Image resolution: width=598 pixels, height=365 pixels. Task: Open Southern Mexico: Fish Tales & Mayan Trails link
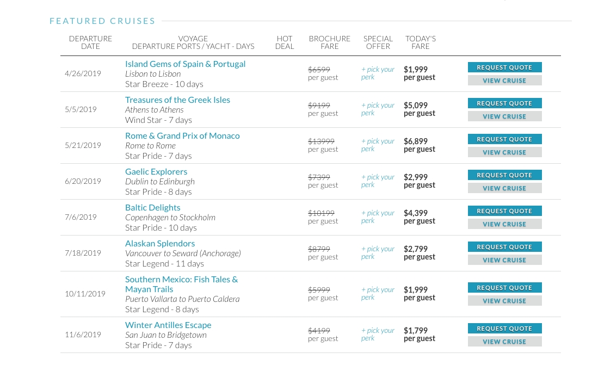[182, 284]
